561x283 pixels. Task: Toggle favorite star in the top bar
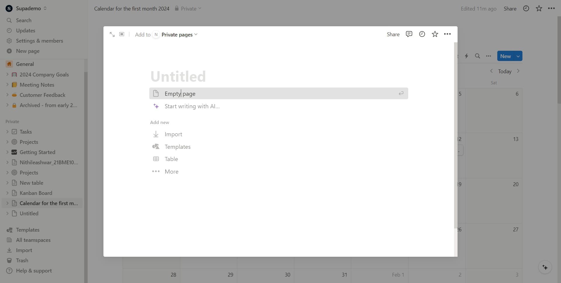coord(539,8)
